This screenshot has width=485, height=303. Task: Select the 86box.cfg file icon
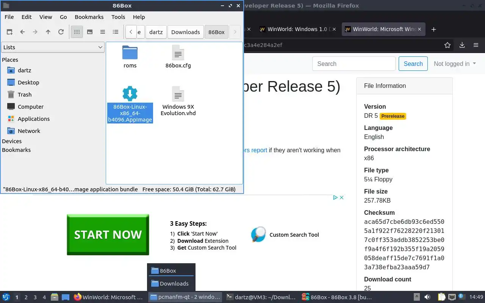click(x=178, y=53)
